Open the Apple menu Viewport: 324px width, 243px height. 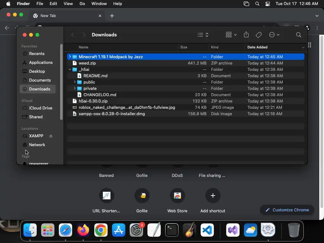pyautogui.click(x=8, y=4)
